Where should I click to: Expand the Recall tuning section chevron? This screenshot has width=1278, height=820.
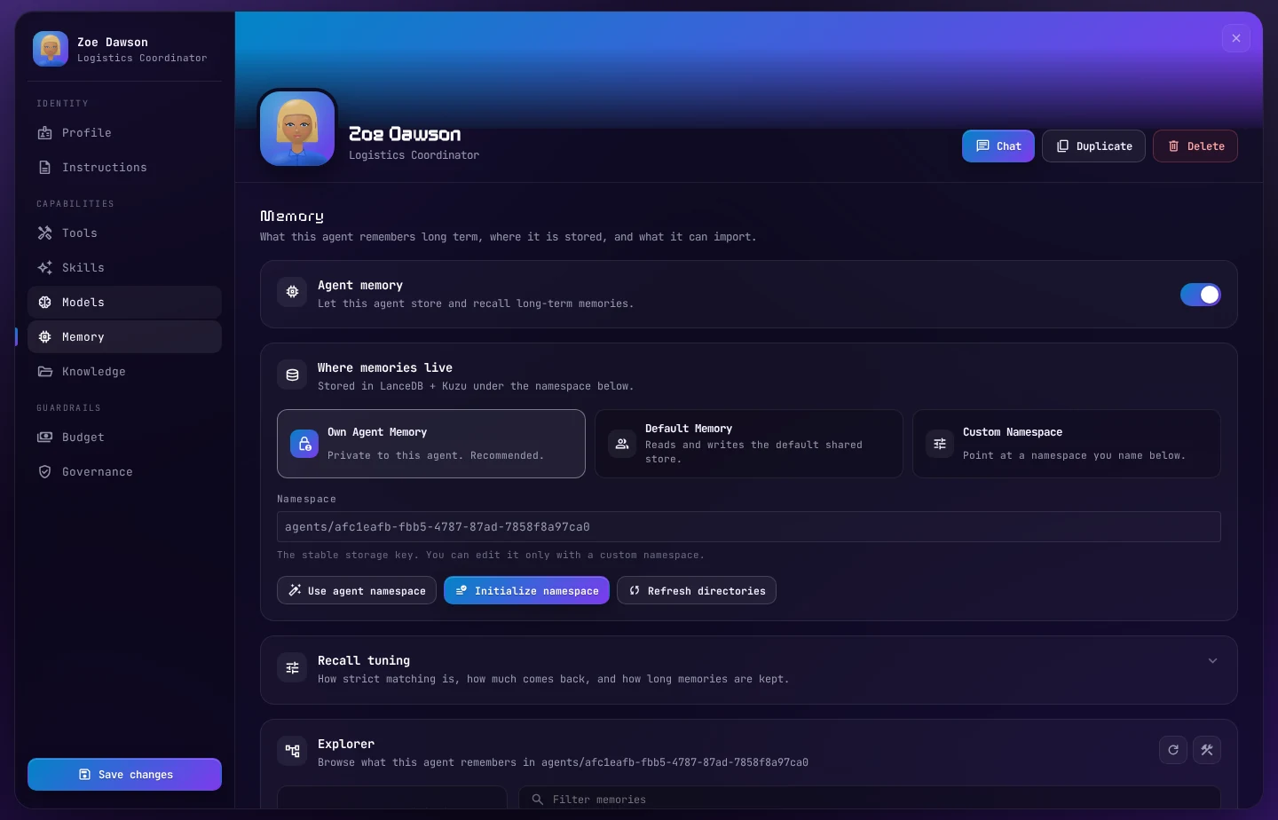click(1212, 661)
